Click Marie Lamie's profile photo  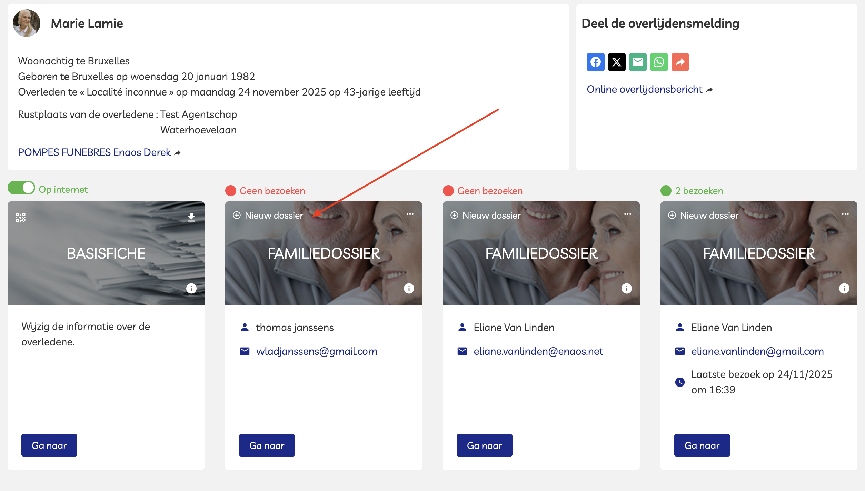point(27,23)
